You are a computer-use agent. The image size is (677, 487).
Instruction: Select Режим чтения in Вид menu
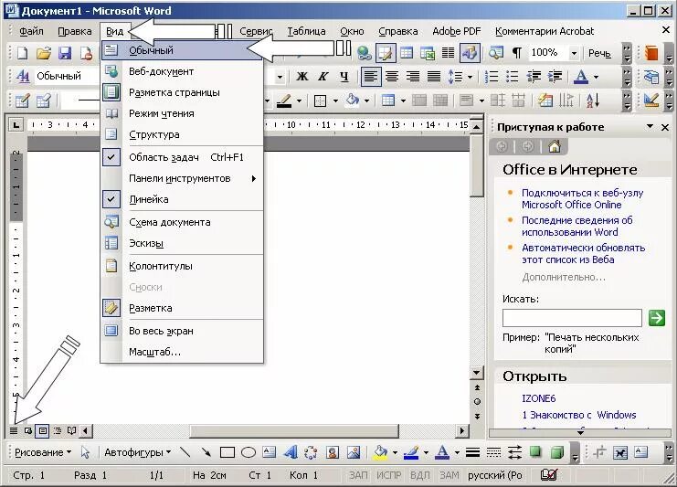pyautogui.click(x=182, y=113)
